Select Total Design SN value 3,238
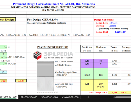 (x=114, y=93)
